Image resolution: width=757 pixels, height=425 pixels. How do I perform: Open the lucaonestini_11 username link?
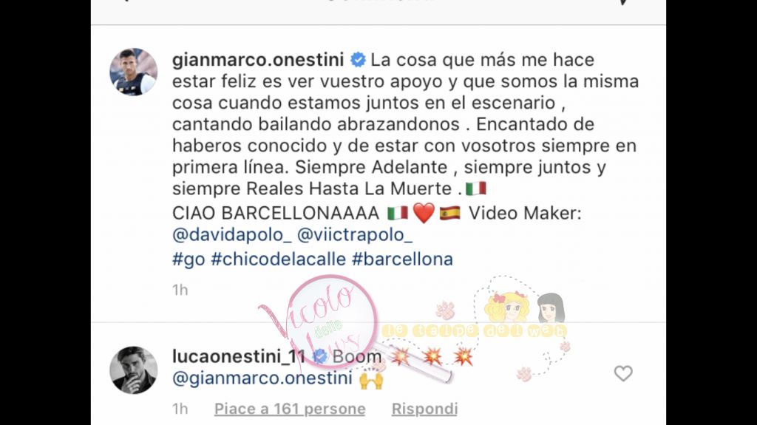239,356
